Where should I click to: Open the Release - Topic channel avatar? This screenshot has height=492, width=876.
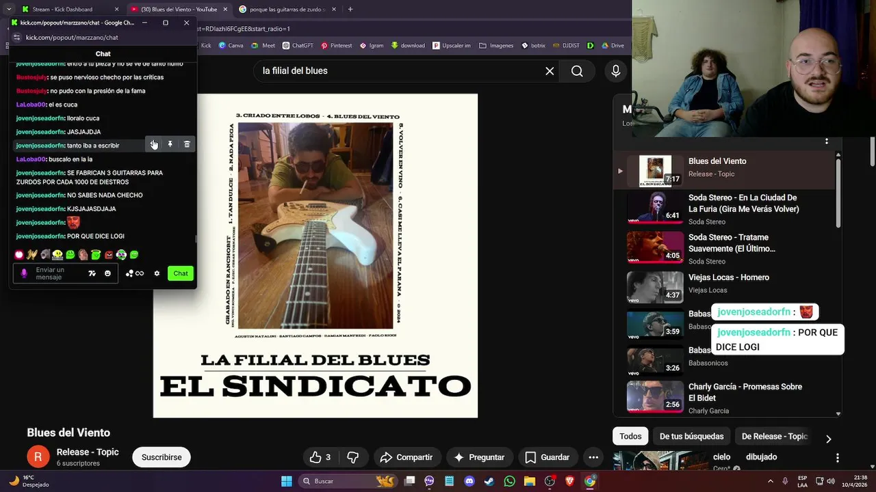[38, 457]
